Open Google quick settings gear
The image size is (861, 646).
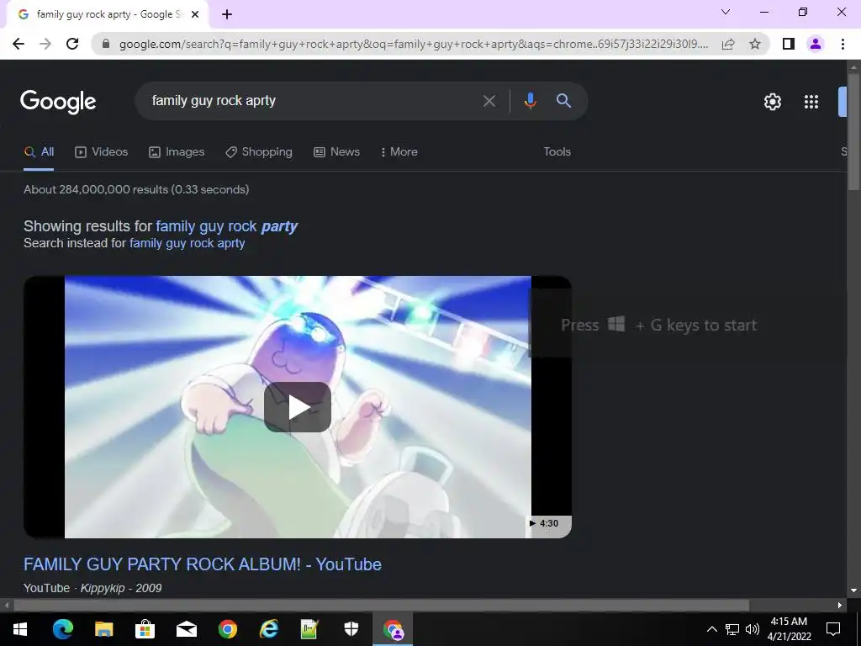click(773, 102)
